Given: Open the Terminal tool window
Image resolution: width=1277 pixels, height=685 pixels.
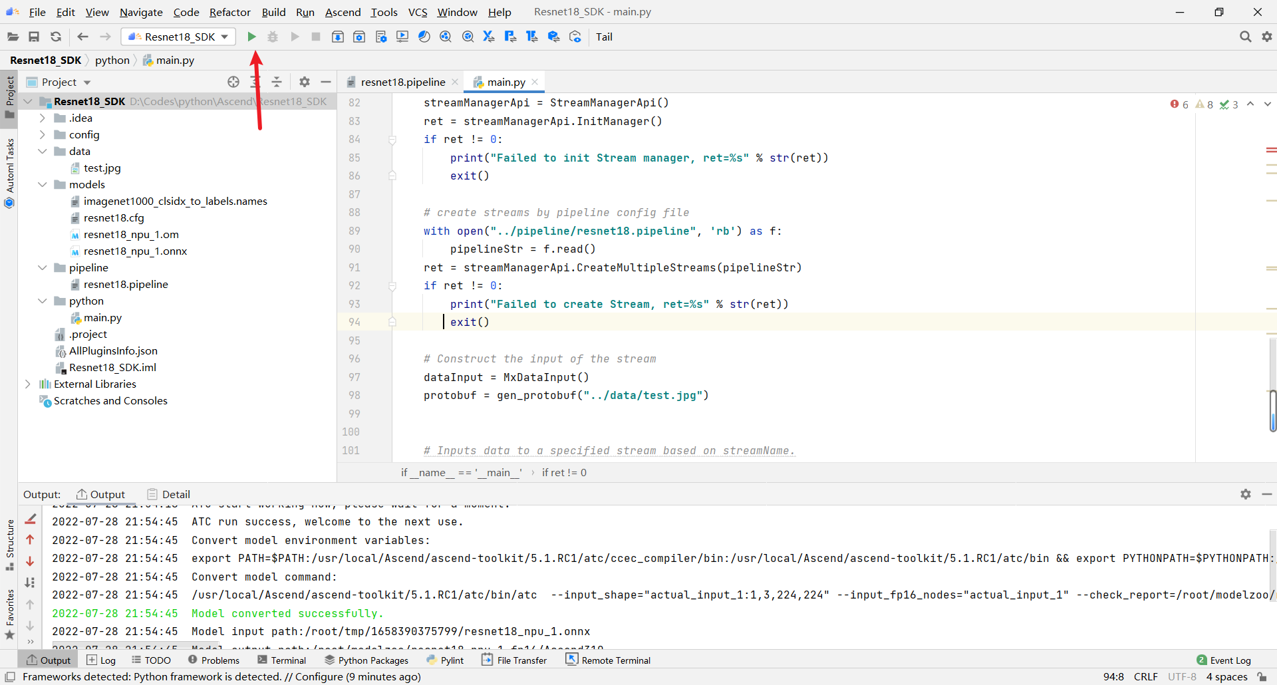Looking at the screenshot, I should coord(282,660).
